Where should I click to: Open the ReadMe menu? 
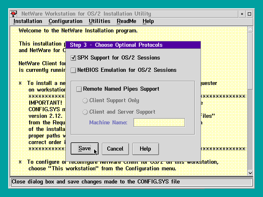tap(127, 21)
